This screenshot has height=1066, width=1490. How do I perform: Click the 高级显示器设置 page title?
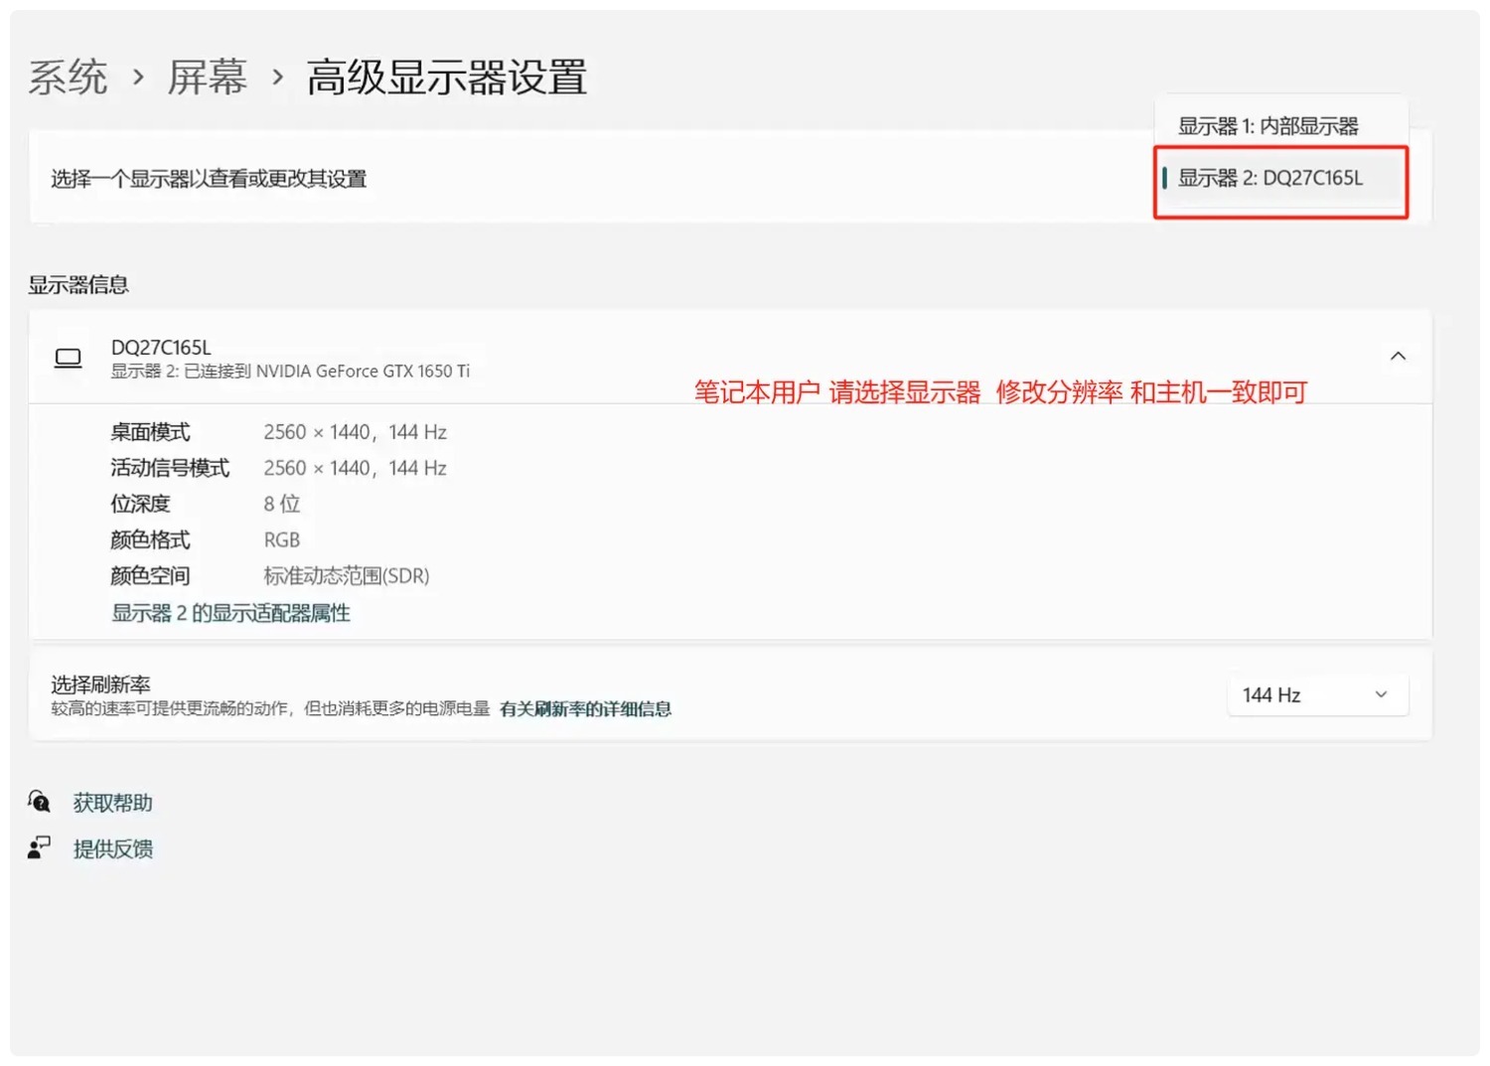pos(446,76)
